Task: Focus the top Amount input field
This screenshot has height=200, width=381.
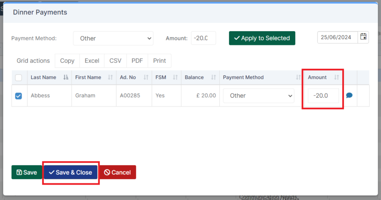Action: coord(203,38)
